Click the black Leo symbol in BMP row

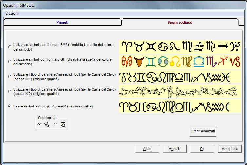[175, 47]
